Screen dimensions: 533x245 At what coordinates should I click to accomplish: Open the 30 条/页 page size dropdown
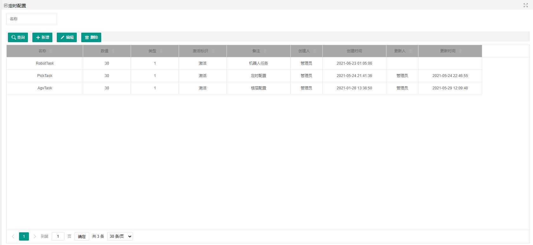[120, 236]
